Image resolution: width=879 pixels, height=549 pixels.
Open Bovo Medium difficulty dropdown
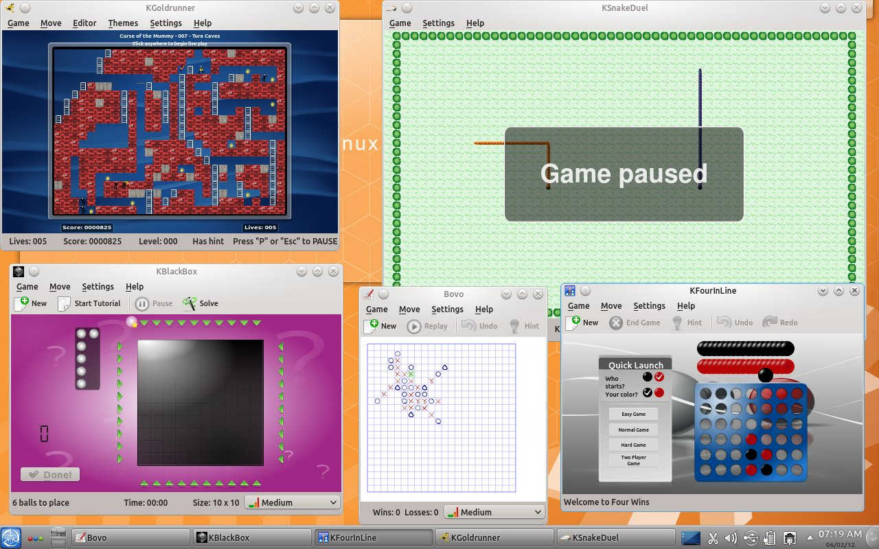click(x=494, y=512)
